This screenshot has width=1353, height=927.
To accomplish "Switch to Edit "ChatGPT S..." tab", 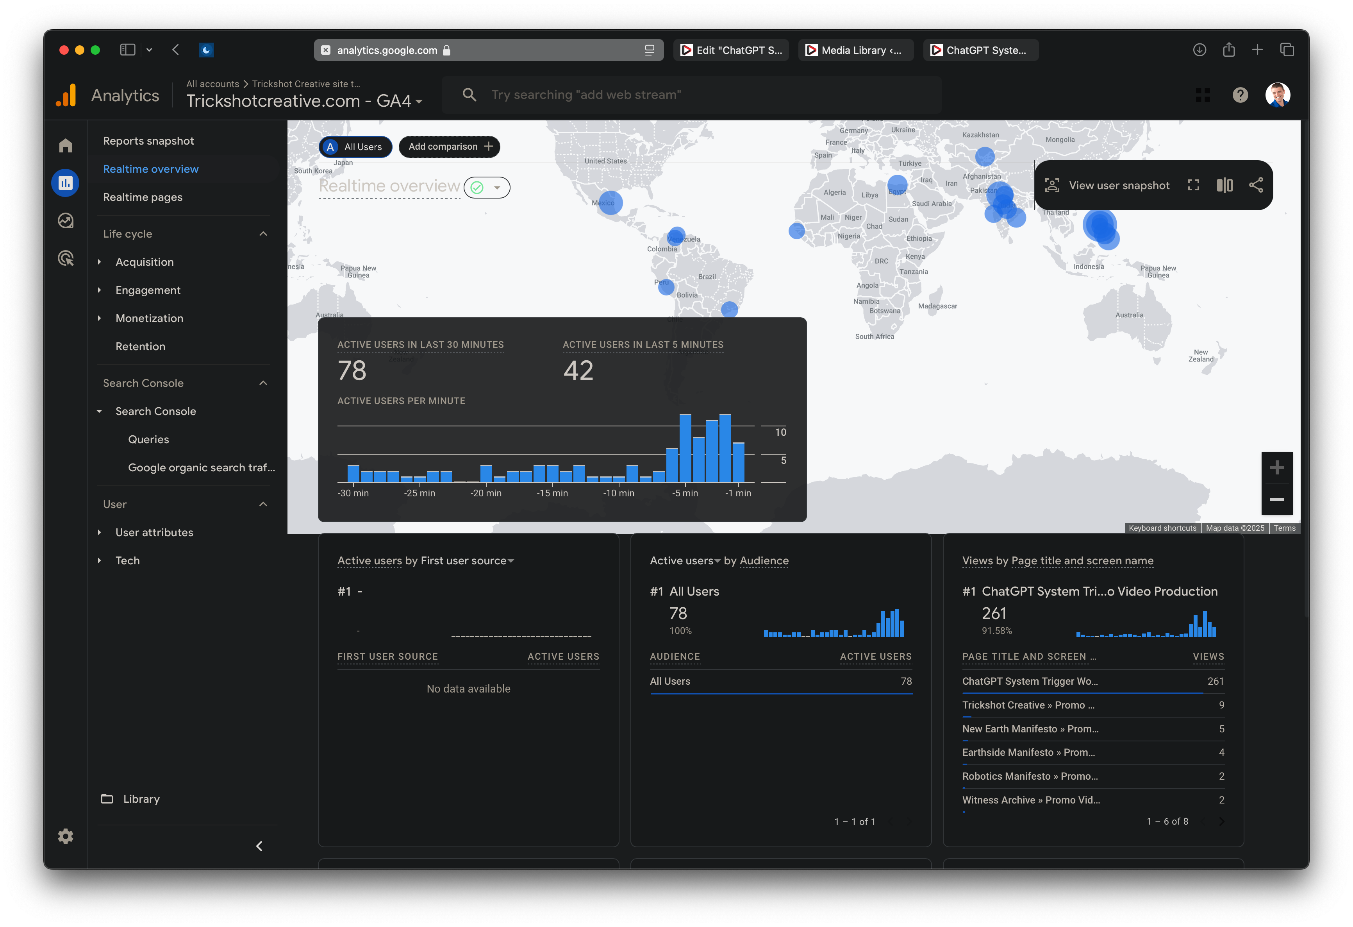I will (x=731, y=50).
